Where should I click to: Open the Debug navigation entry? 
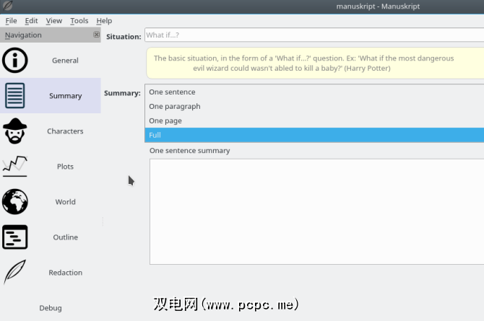click(51, 308)
